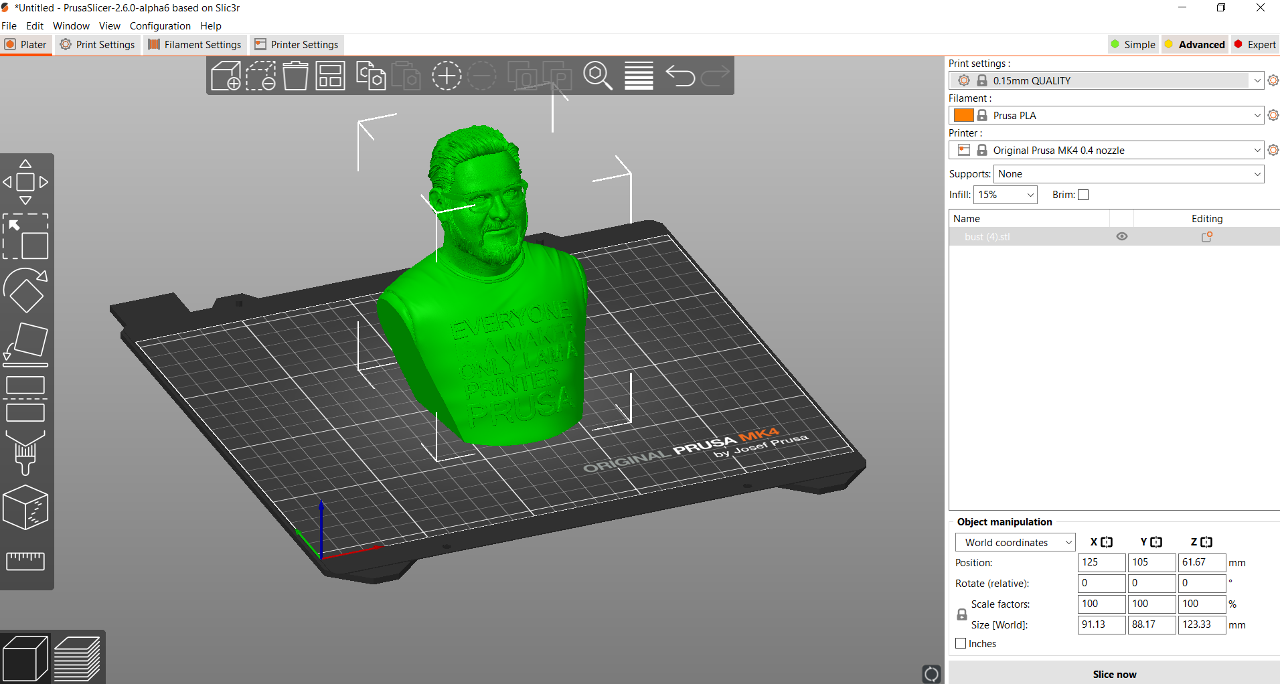Select the Seam painting cube tool
Image resolution: width=1280 pixels, height=684 pixels.
25,507
